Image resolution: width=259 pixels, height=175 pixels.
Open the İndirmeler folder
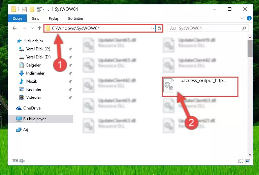click(x=32, y=73)
